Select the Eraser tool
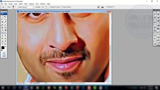 pos(2,30)
